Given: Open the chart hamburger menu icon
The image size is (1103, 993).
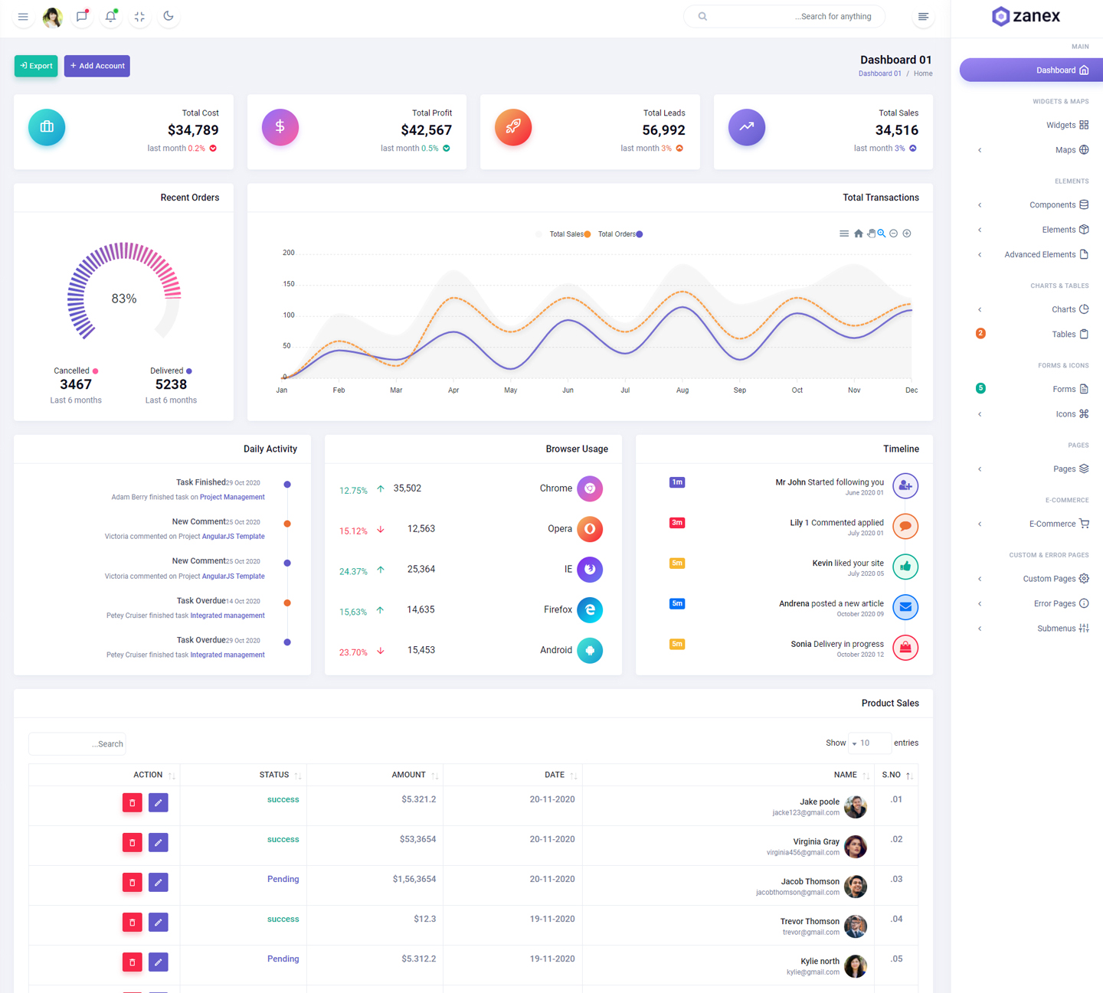Looking at the screenshot, I should [x=844, y=234].
